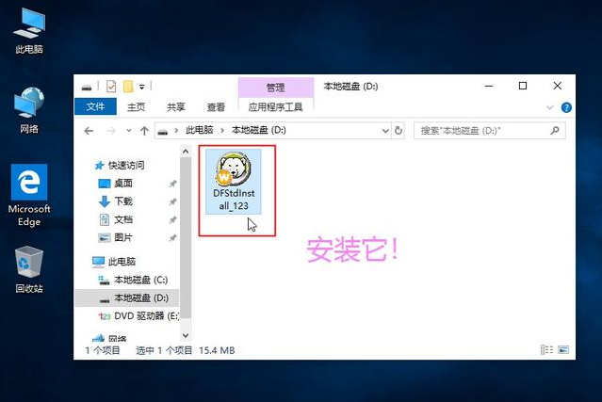Launch Microsoft Edge from desktop
The height and width of the screenshot is (402, 602).
[29, 196]
